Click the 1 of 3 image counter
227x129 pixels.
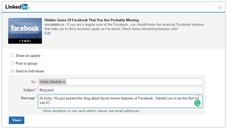tap(25, 41)
